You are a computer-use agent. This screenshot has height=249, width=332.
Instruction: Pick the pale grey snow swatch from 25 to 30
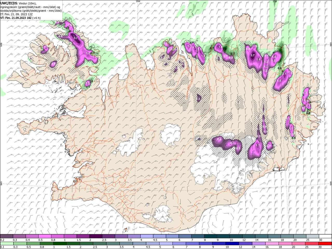pos(313,236)
